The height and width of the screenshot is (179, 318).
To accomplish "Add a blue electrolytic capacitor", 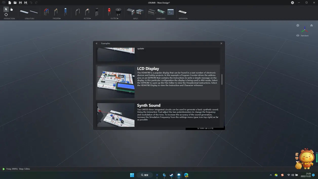I will (65, 12).
